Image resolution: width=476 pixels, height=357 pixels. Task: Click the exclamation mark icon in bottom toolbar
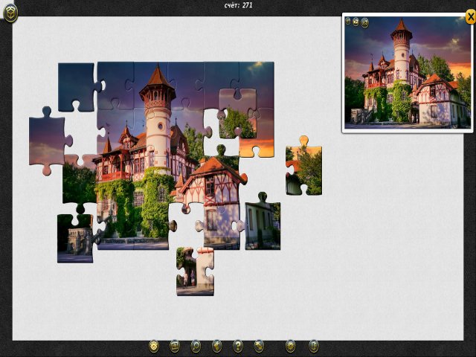pos(314,346)
